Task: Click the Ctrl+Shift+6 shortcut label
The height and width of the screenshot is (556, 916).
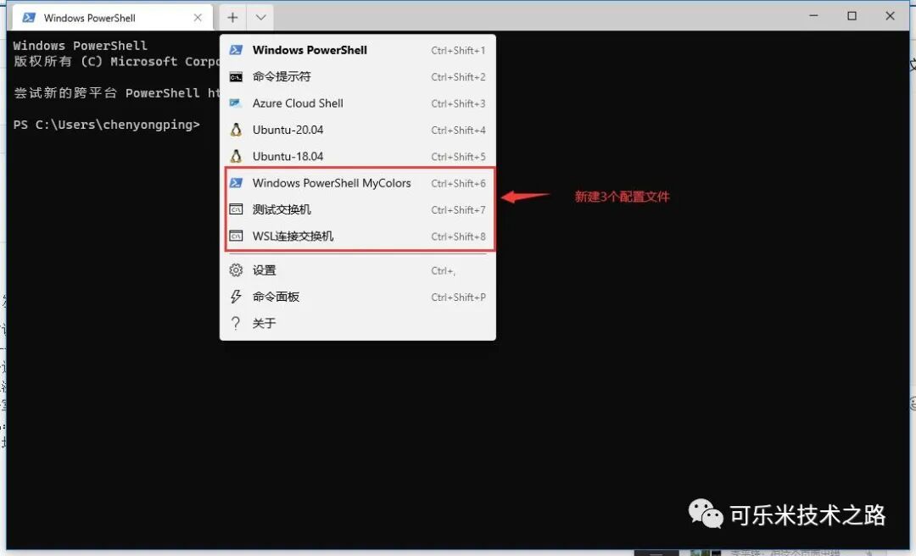Action: point(458,183)
